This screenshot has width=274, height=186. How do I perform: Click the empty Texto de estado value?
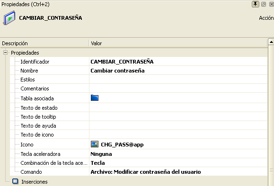click(x=178, y=108)
